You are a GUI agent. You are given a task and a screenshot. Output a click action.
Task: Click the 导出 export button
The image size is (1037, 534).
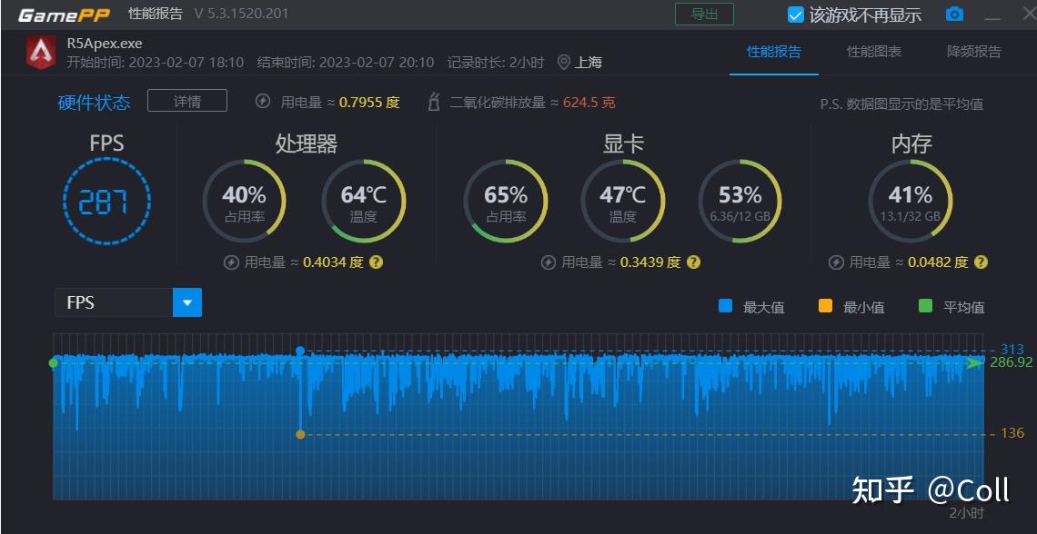click(x=706, y=14)
